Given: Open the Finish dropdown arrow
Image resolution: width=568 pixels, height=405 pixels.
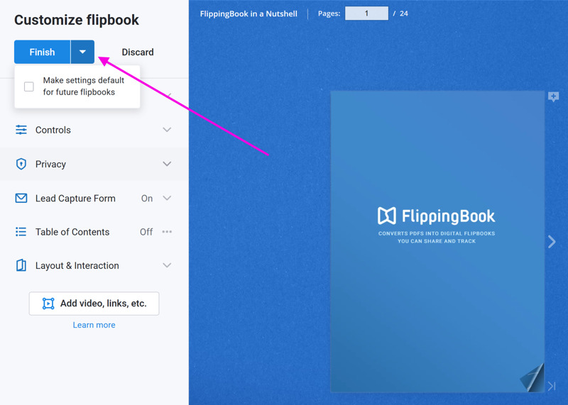Looking at the screenshot, I should (x=82, y=52).
